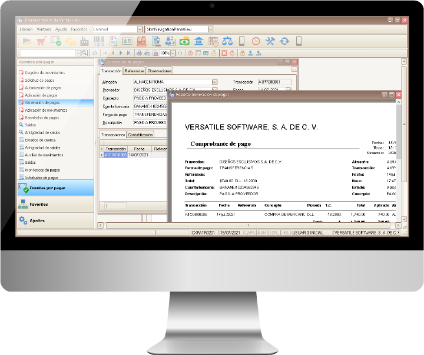Screen dimensions: 424x355
Task: Go to last record arrow
Action: (129, 53)
